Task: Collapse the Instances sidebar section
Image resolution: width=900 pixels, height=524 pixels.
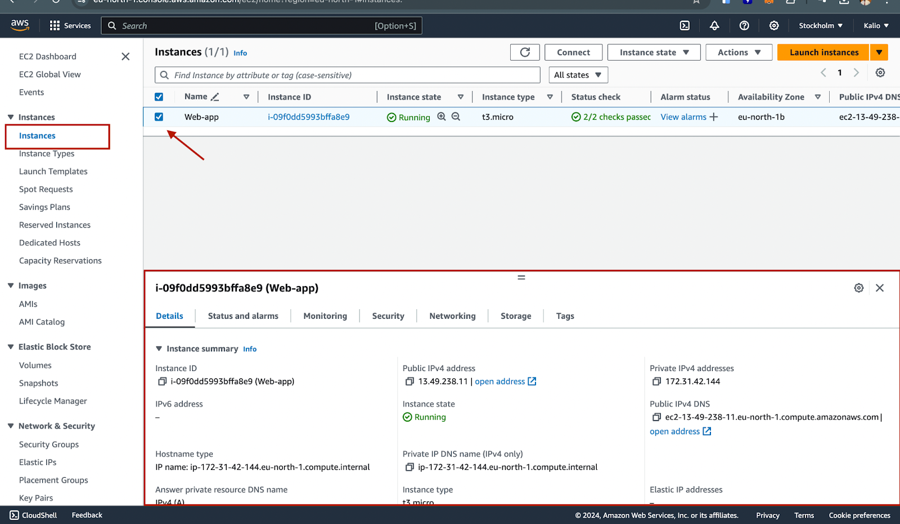Action: [11, 117]
